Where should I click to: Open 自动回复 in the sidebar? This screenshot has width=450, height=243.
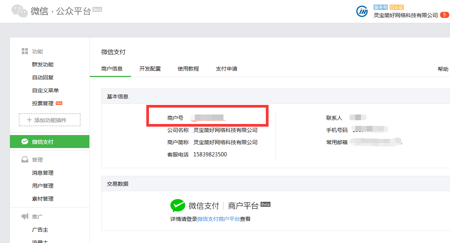pyautogui.click(x=43, y=77)
